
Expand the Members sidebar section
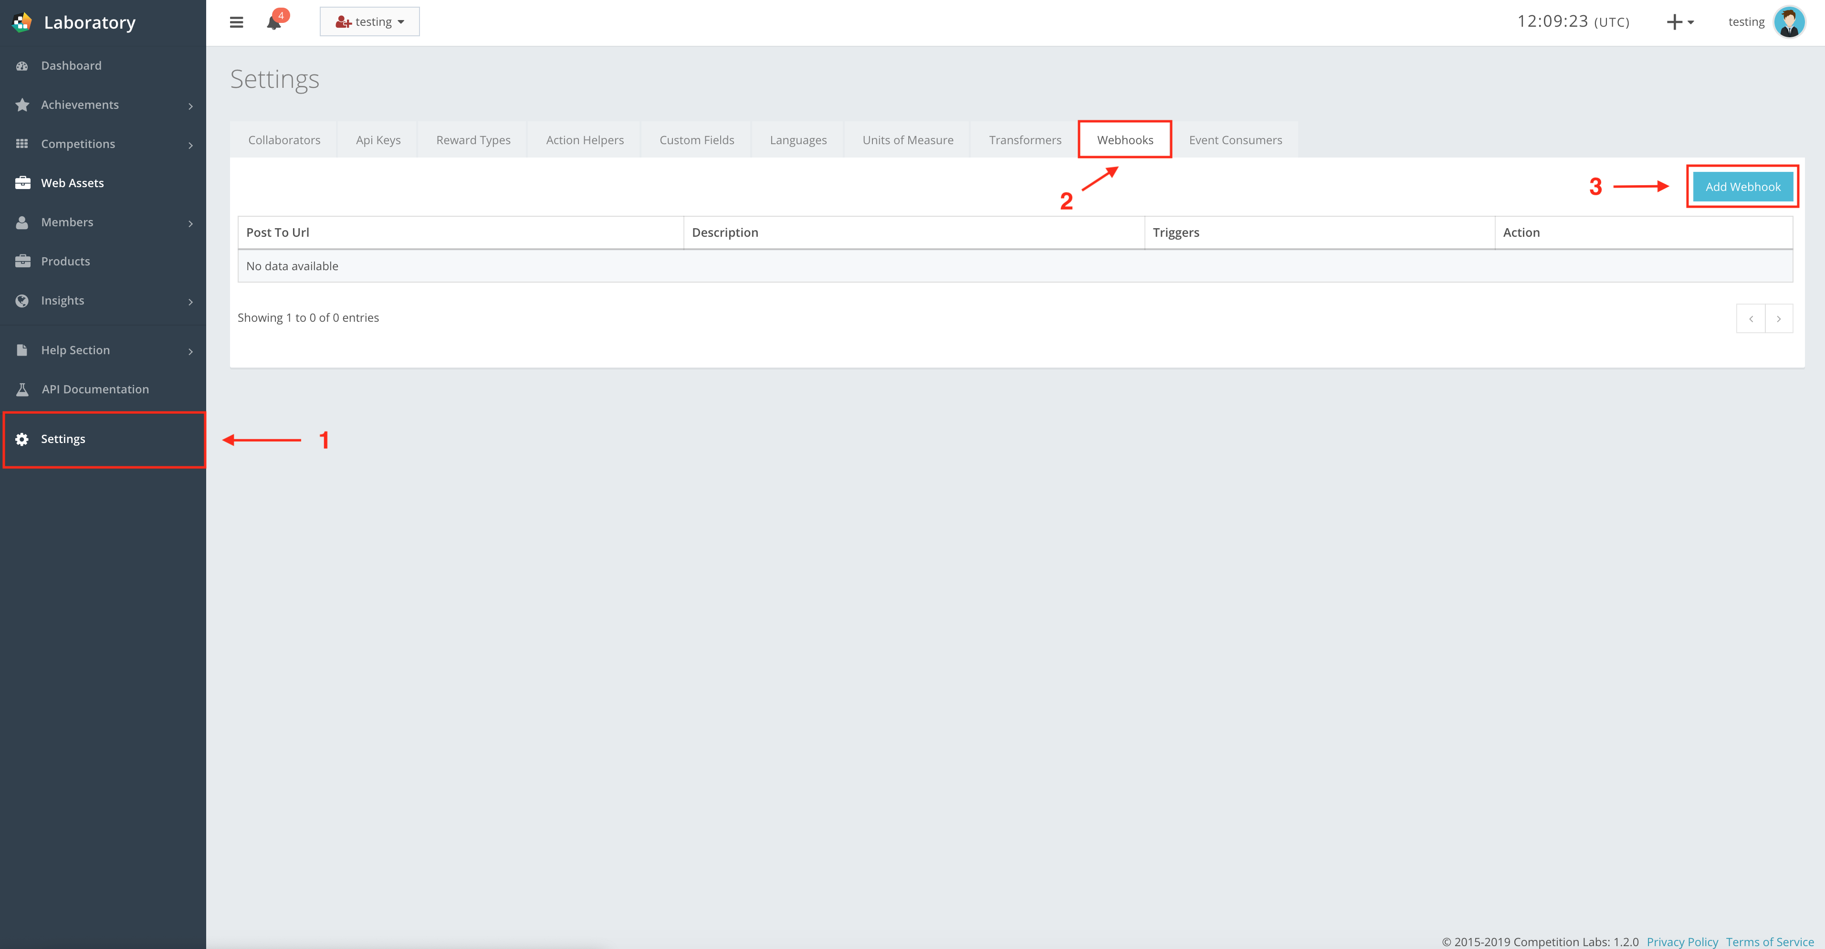pyautogui.click(x=67, y=222)
